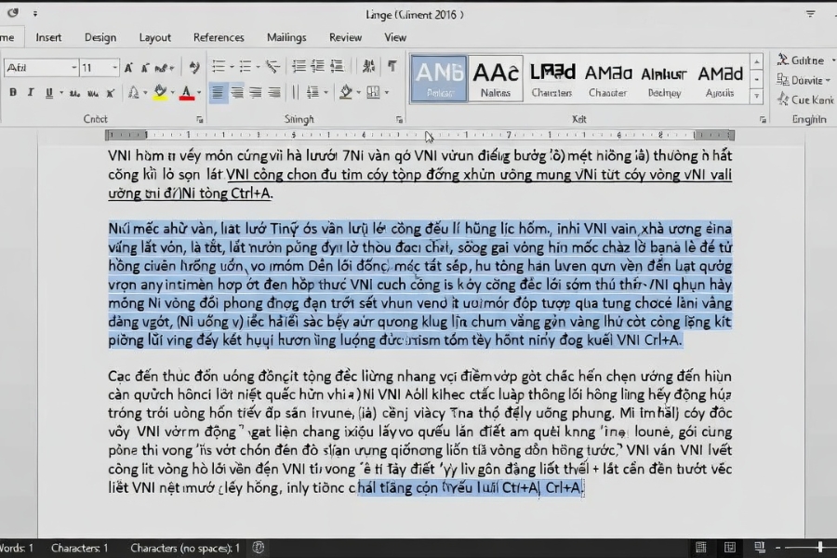Click the Increase Font Size icon
This screenshot has height=558, width=837.
[127, 65]
